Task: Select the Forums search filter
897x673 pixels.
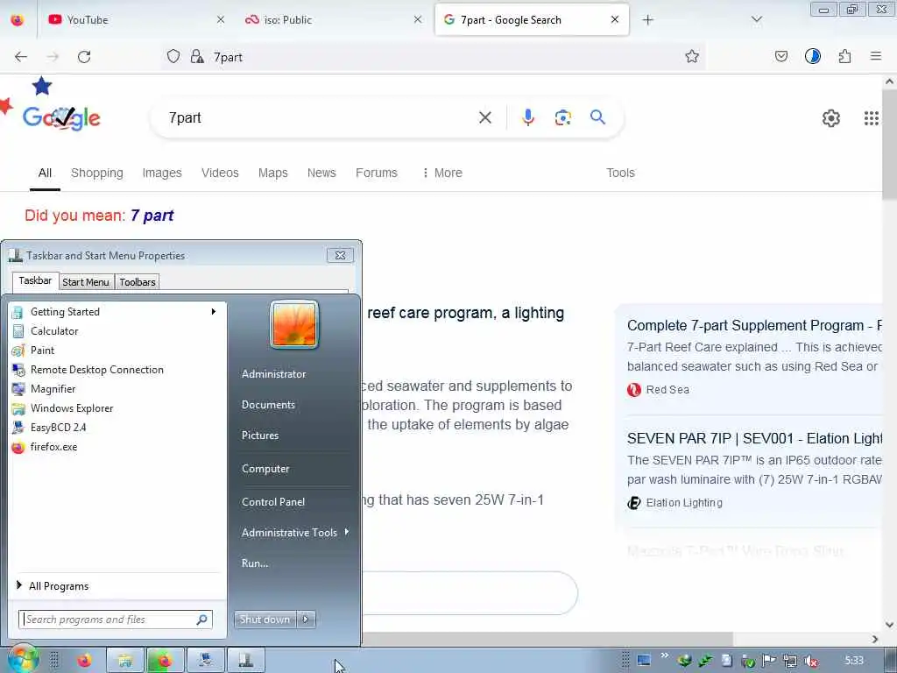Action: coord(377,173)
